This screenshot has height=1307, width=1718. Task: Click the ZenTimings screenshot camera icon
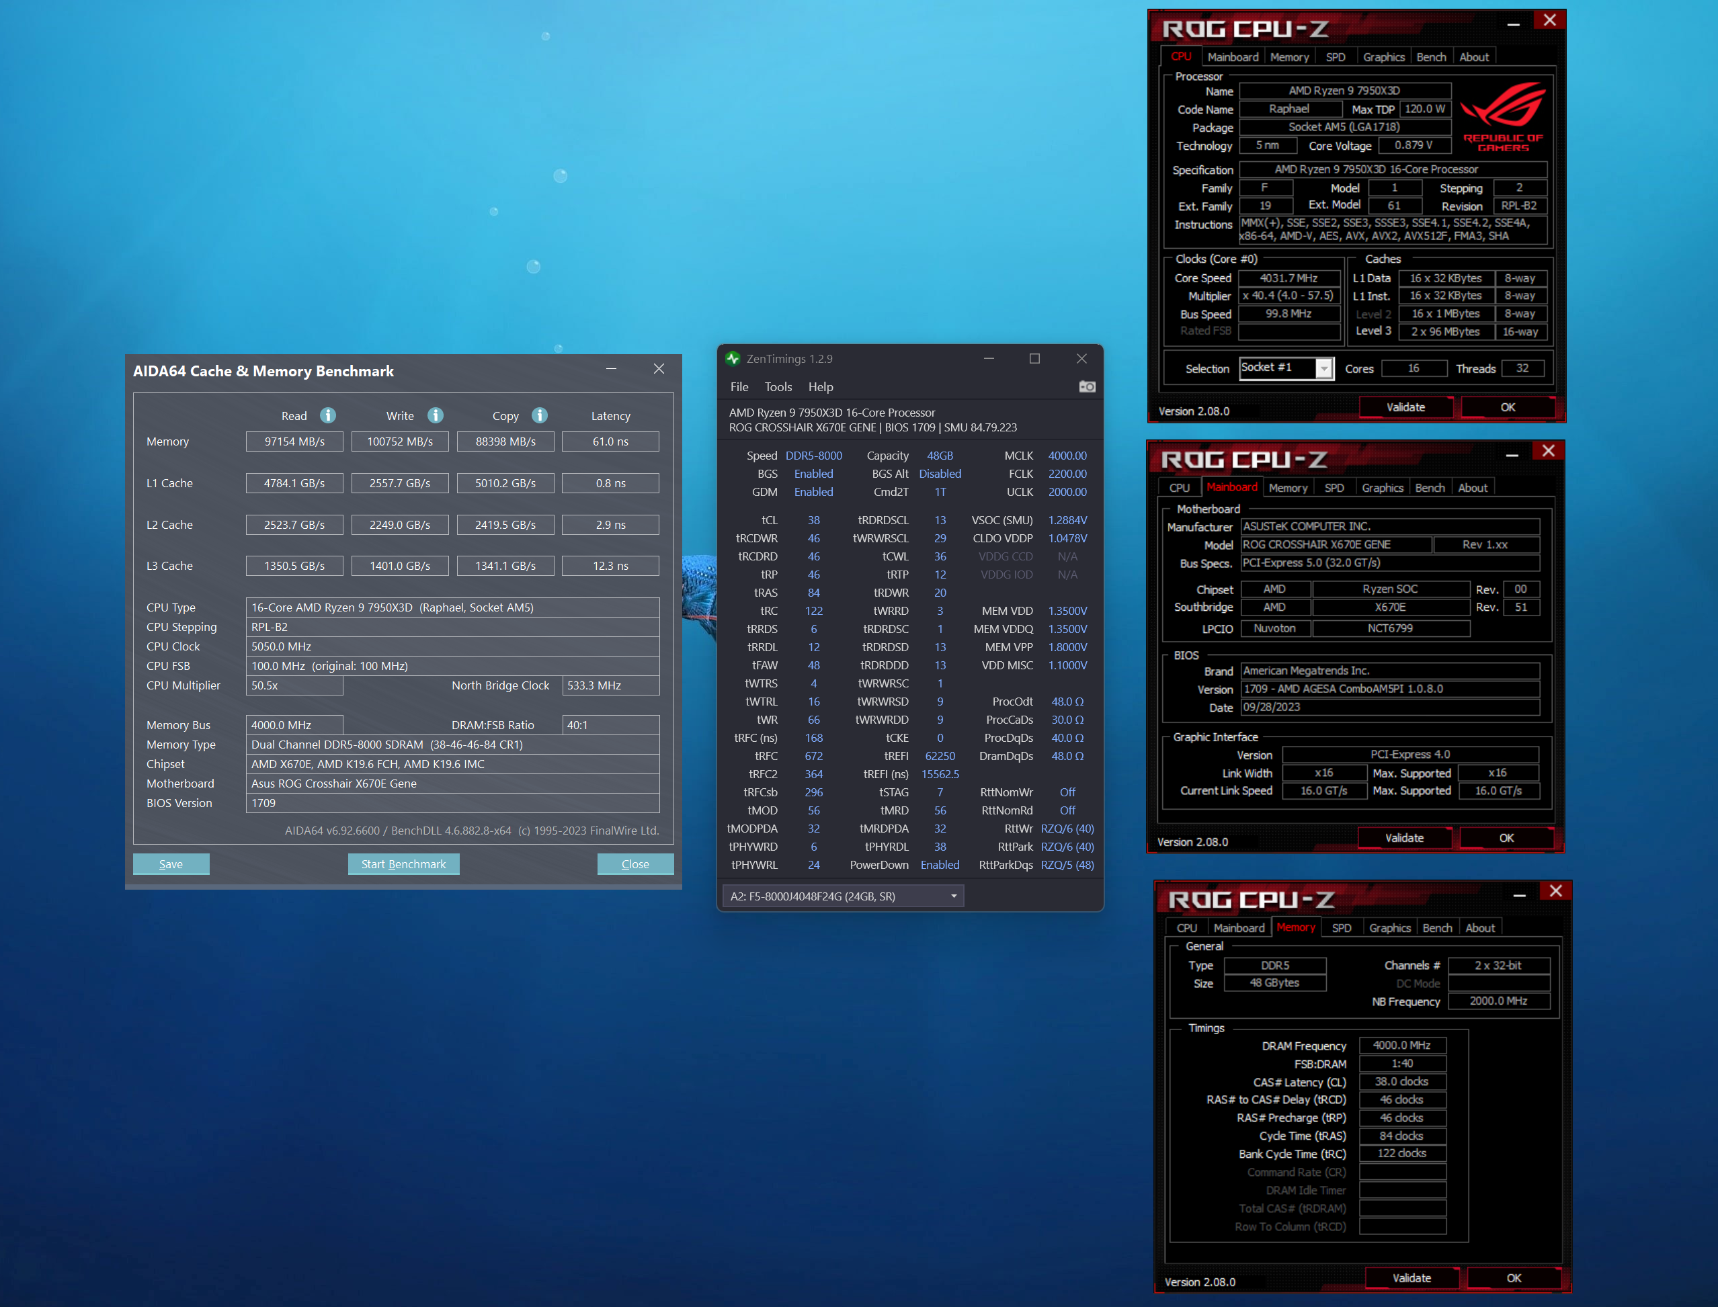tap(1087, 386)
